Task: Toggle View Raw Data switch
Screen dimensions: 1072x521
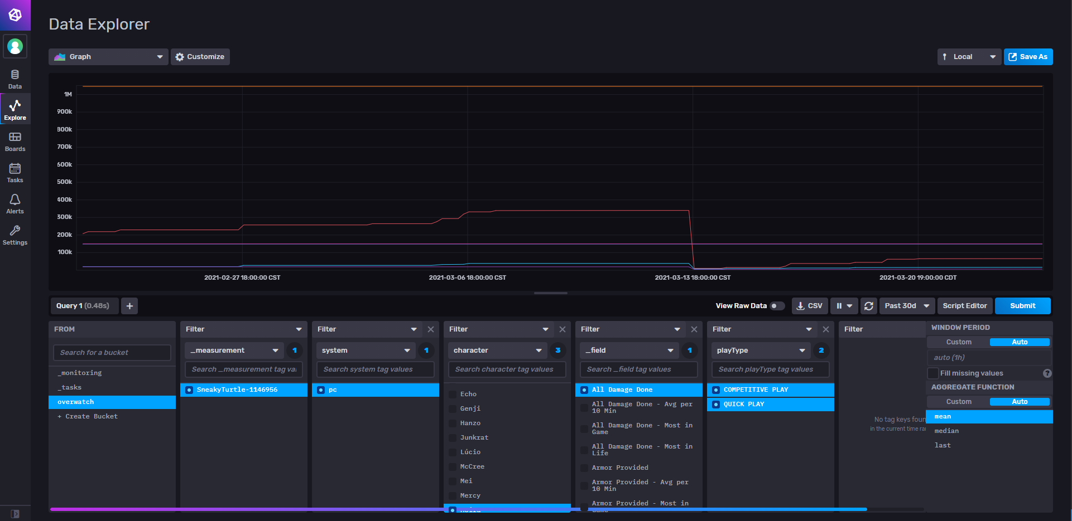Action: (777, 306)
